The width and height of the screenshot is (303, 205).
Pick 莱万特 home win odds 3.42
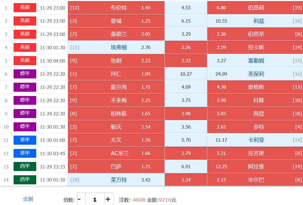(x=116, y=180)
